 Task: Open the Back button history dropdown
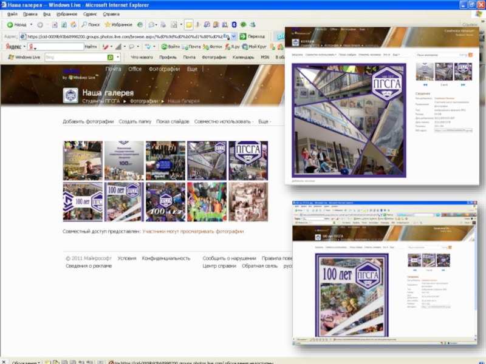pos(31,24)
